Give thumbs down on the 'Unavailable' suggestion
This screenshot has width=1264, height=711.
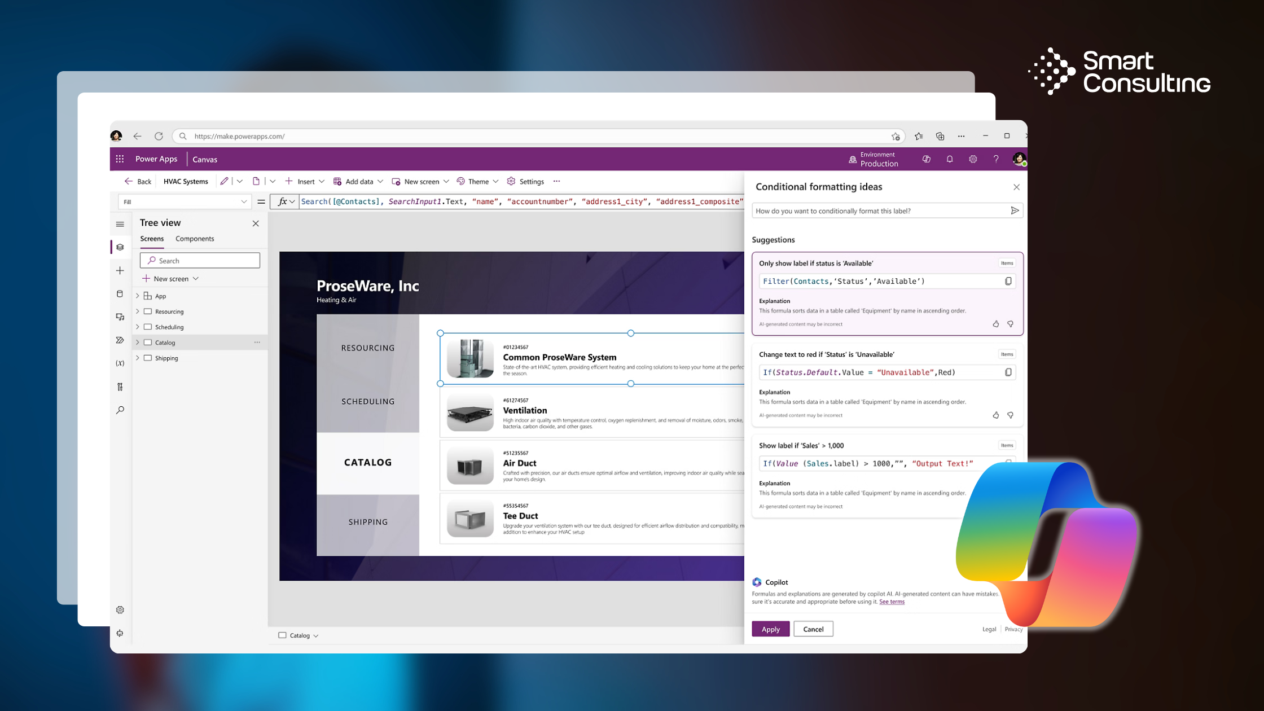point(1010,415)
